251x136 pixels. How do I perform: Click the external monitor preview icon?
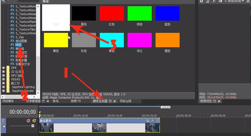pyautogui.click(x=208, y=1)
